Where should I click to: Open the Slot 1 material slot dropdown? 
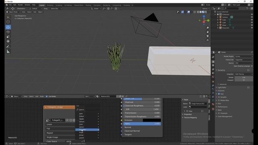pyautogui.click(x=90, y=96)
